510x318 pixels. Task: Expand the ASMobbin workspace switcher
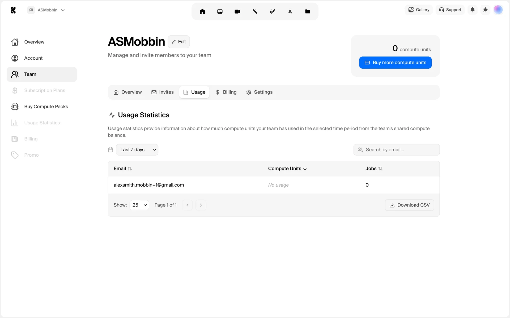tap(46, 10)
